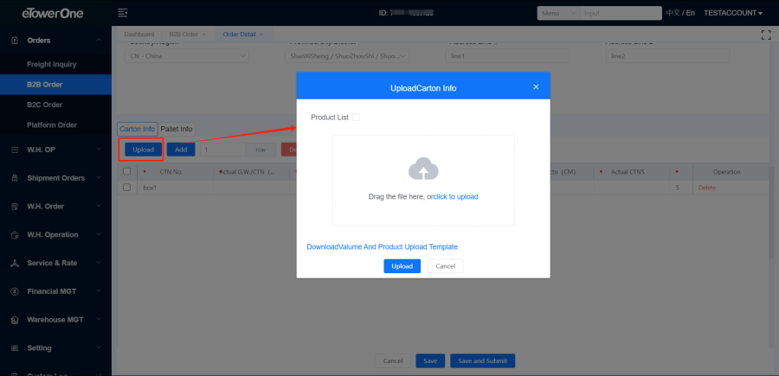779x376 pixels.
Task: Open Download Volume And Product Upload Template link
Action: coord(382,246)
